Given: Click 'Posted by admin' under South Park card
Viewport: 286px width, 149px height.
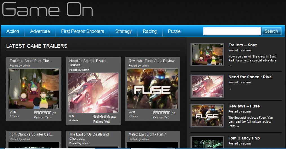Looking at the screenshot, I should point(20,66).
